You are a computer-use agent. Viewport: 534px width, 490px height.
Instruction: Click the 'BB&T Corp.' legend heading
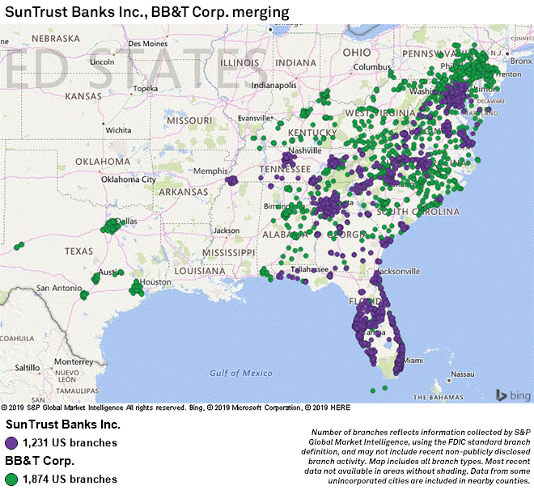40,461
